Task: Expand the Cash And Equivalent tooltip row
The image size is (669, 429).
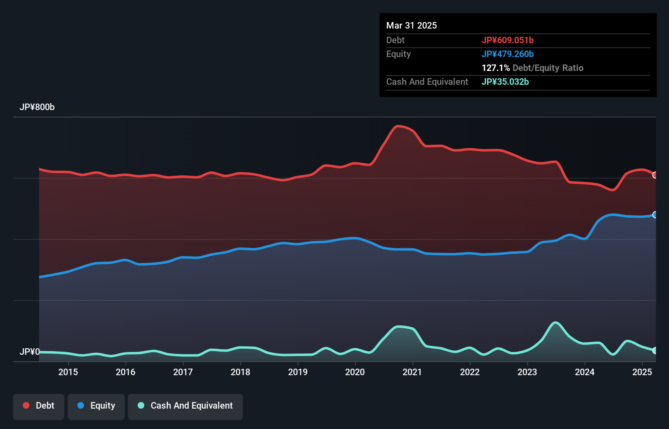Action: pyautogui.click(x=427, y=82)
